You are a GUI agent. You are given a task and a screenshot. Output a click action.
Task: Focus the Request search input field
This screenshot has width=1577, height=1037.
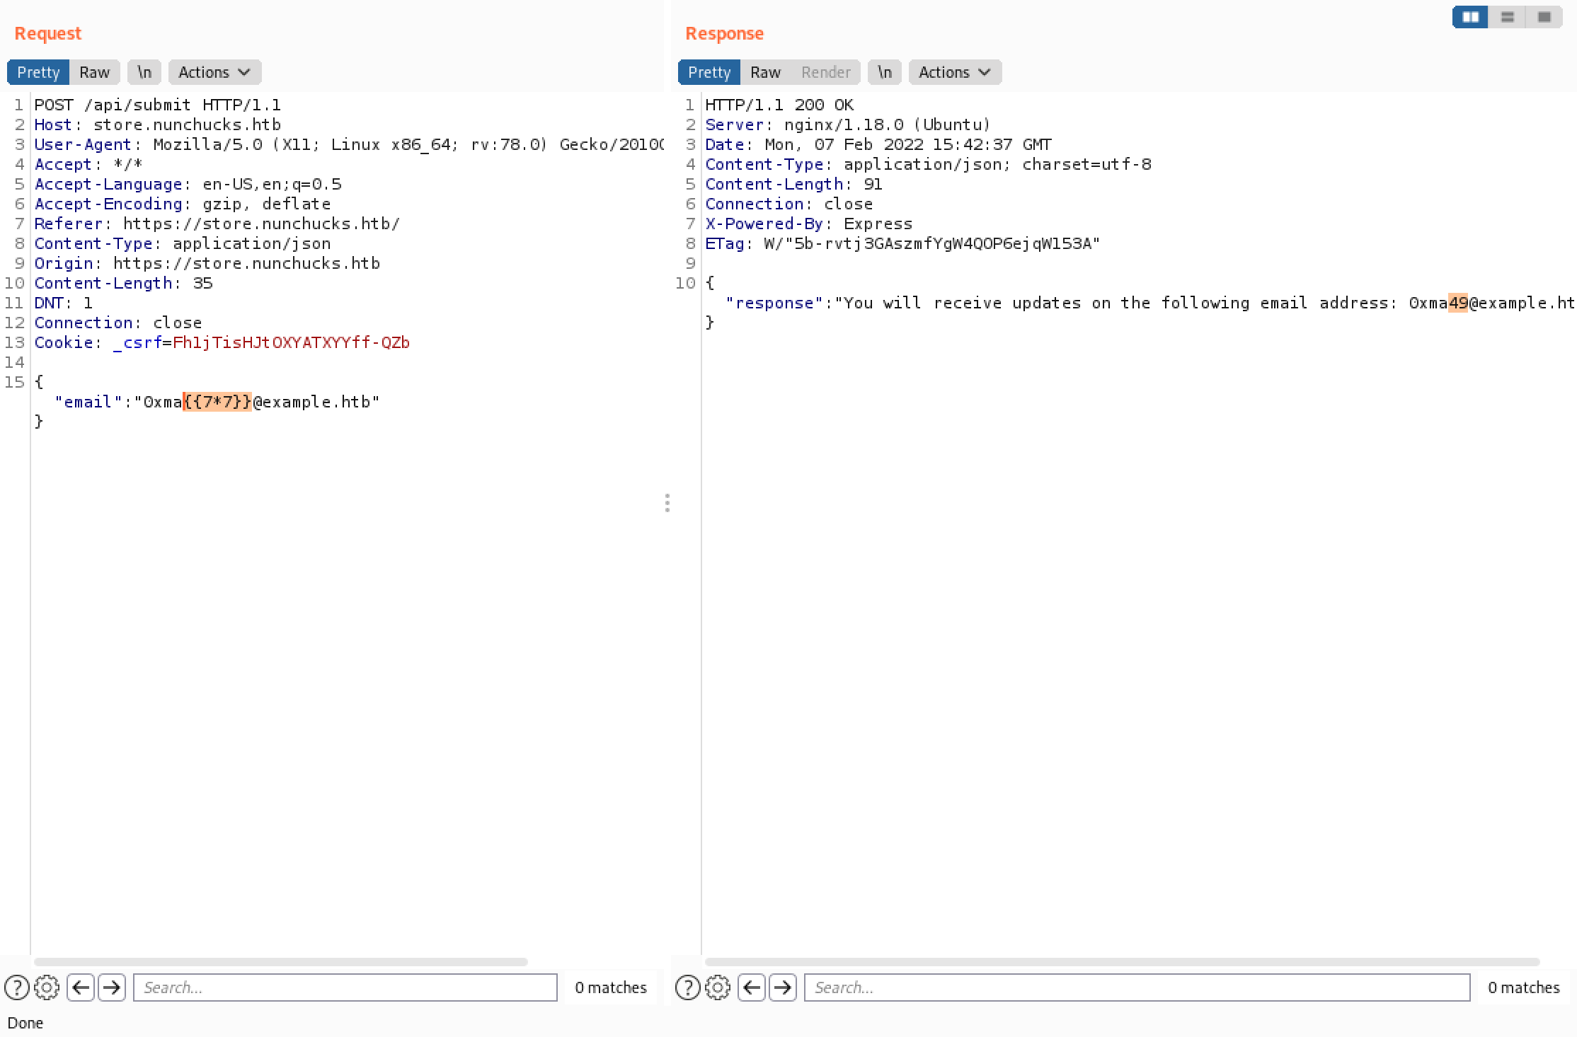pyautogui.click(x=345, y=987)
